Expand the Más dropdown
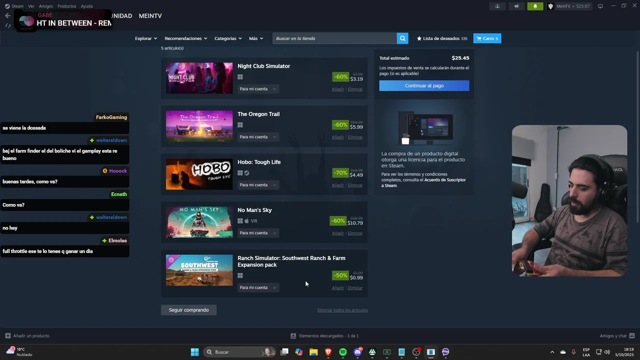The image size is (640, 360). click(256, 38)
